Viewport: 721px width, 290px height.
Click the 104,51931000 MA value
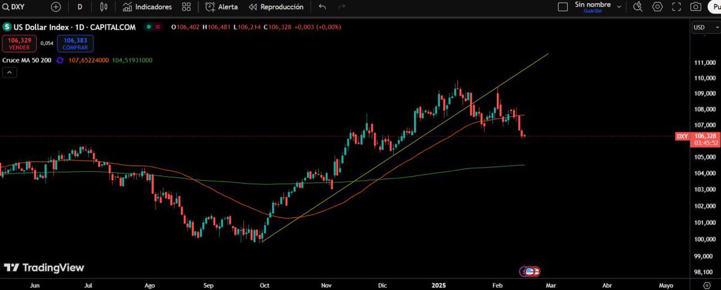click(132, 60)
